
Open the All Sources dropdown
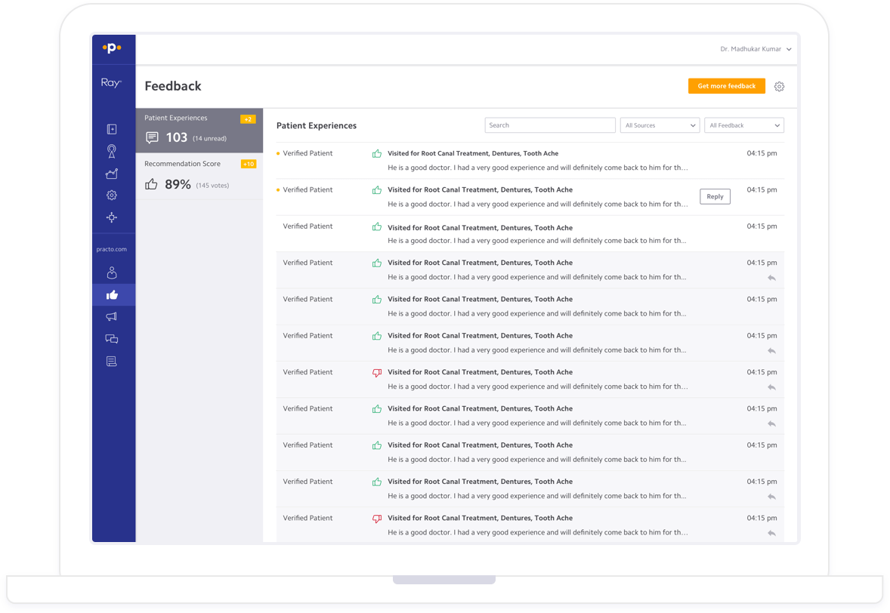(660, 125)
